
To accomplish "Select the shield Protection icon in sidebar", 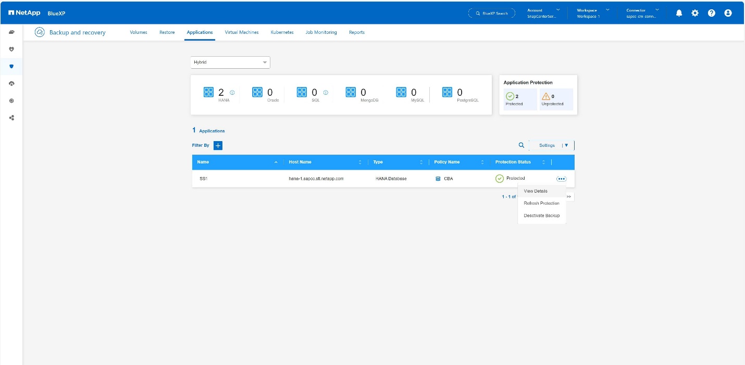I will coord(11,67).
